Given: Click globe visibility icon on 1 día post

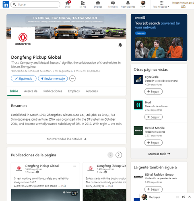Looking at the screenshot, I should tap(105, 172).
